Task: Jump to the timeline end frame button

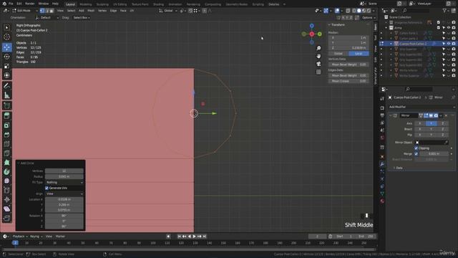Action: (205, 236)
